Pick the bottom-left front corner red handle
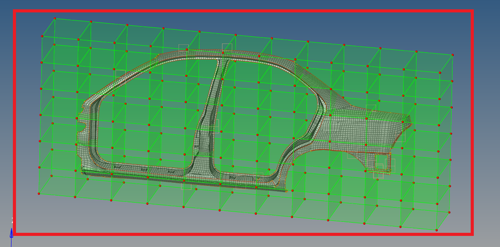 pyautogui.click(x=39, y=193)
